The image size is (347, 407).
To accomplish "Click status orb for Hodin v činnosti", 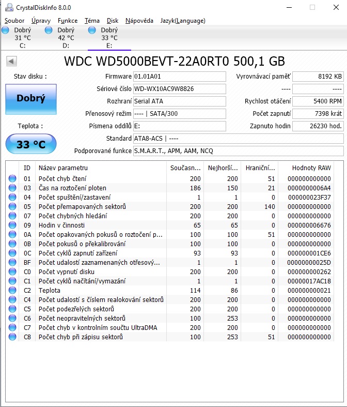I will pyautogui.click(x=12, y=225).
